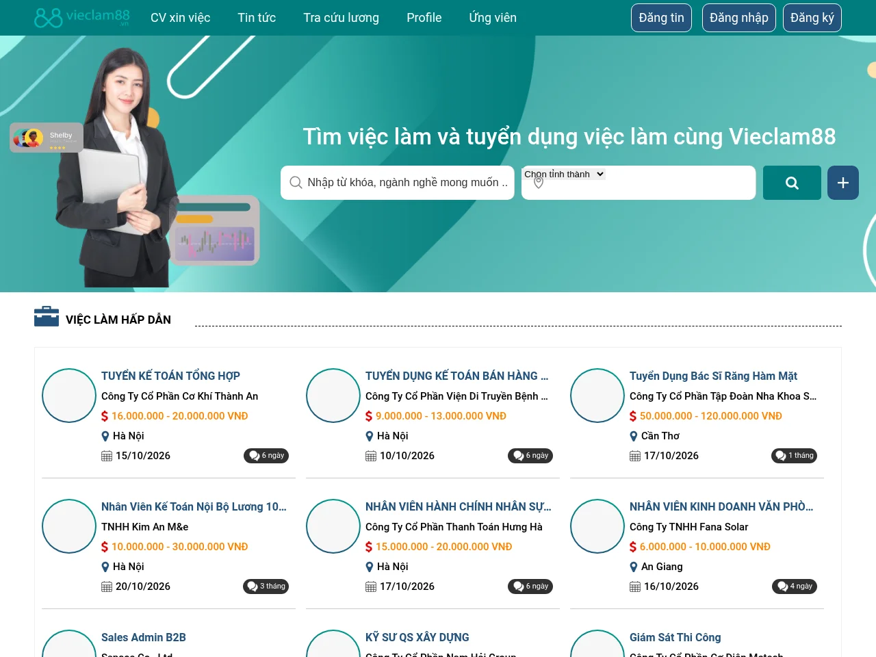Click the dollar icon beside 10.000.000 - 30.000.000 VNĐ
This screenshot has width=876, height=657.
105,547
